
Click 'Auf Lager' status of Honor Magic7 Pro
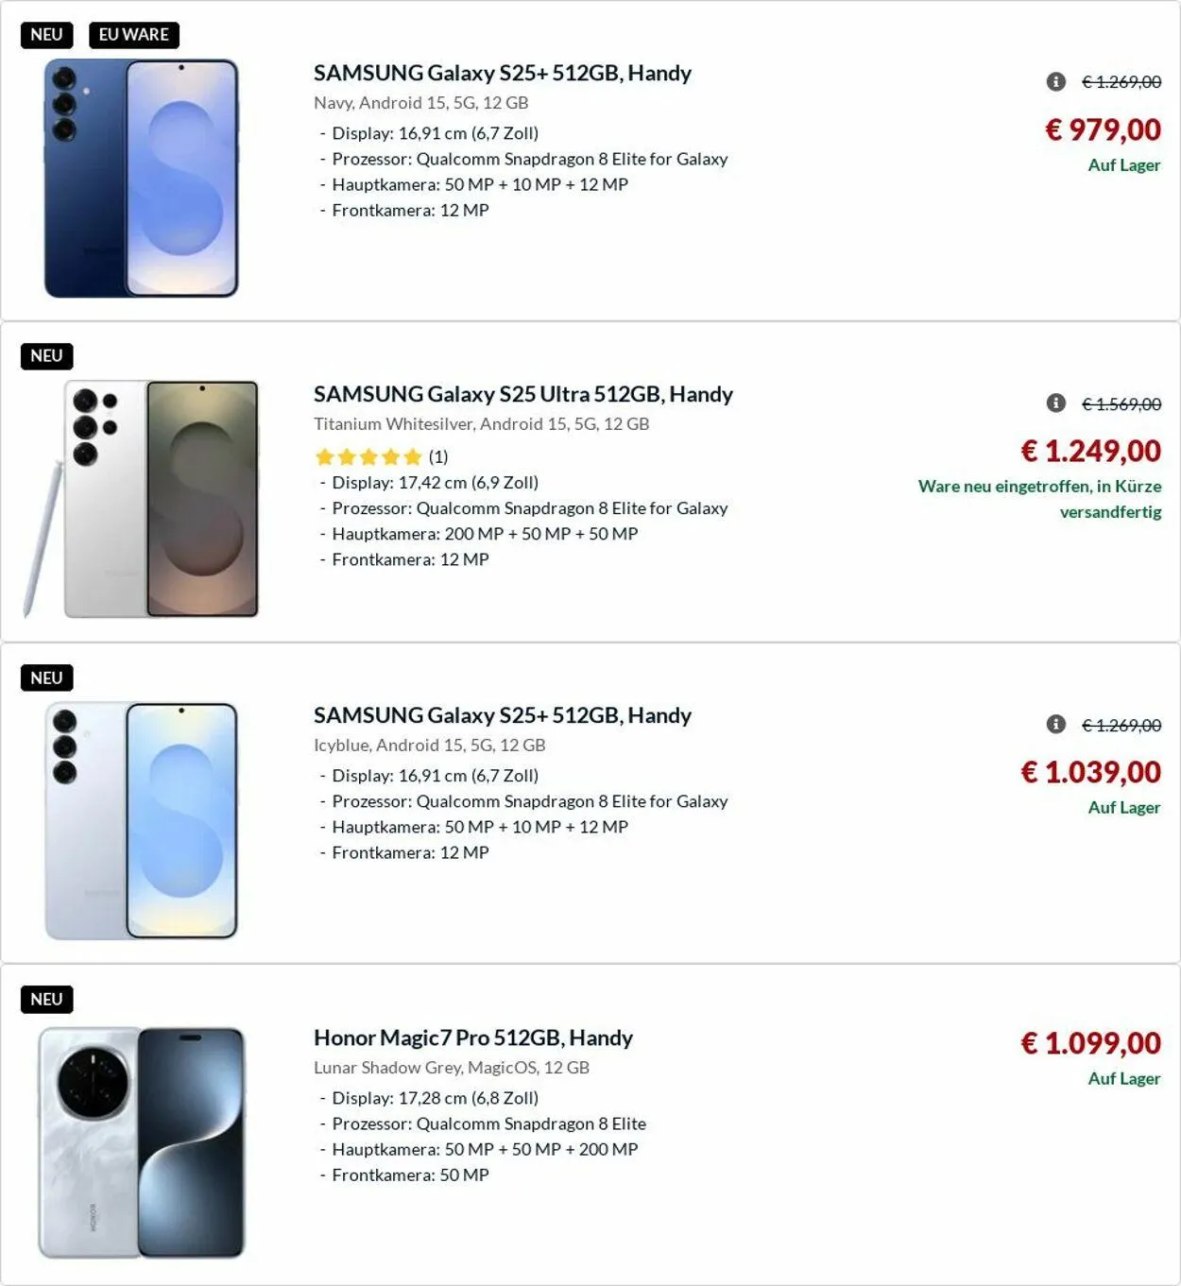click(1123, 1079)
